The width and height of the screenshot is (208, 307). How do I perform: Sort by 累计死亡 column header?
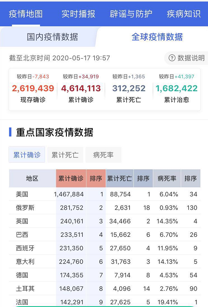(x=120, y=178)
